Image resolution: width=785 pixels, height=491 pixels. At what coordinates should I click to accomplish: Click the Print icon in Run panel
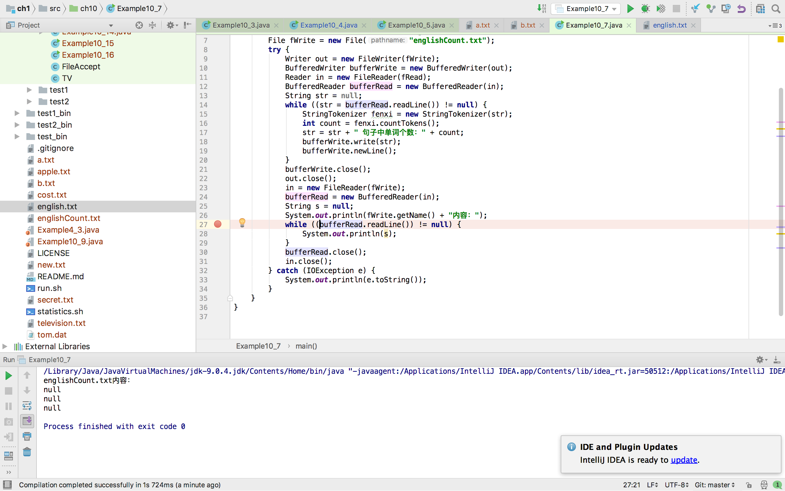27,436
